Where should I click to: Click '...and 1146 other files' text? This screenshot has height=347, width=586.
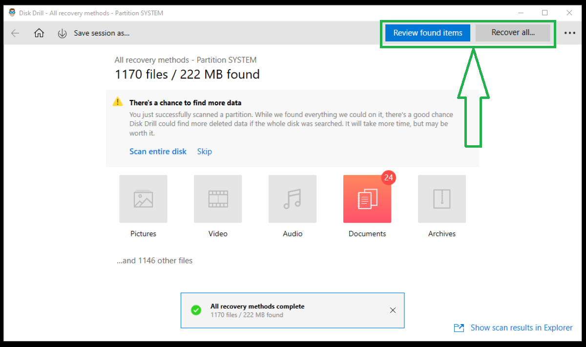(x=154, y=261)
